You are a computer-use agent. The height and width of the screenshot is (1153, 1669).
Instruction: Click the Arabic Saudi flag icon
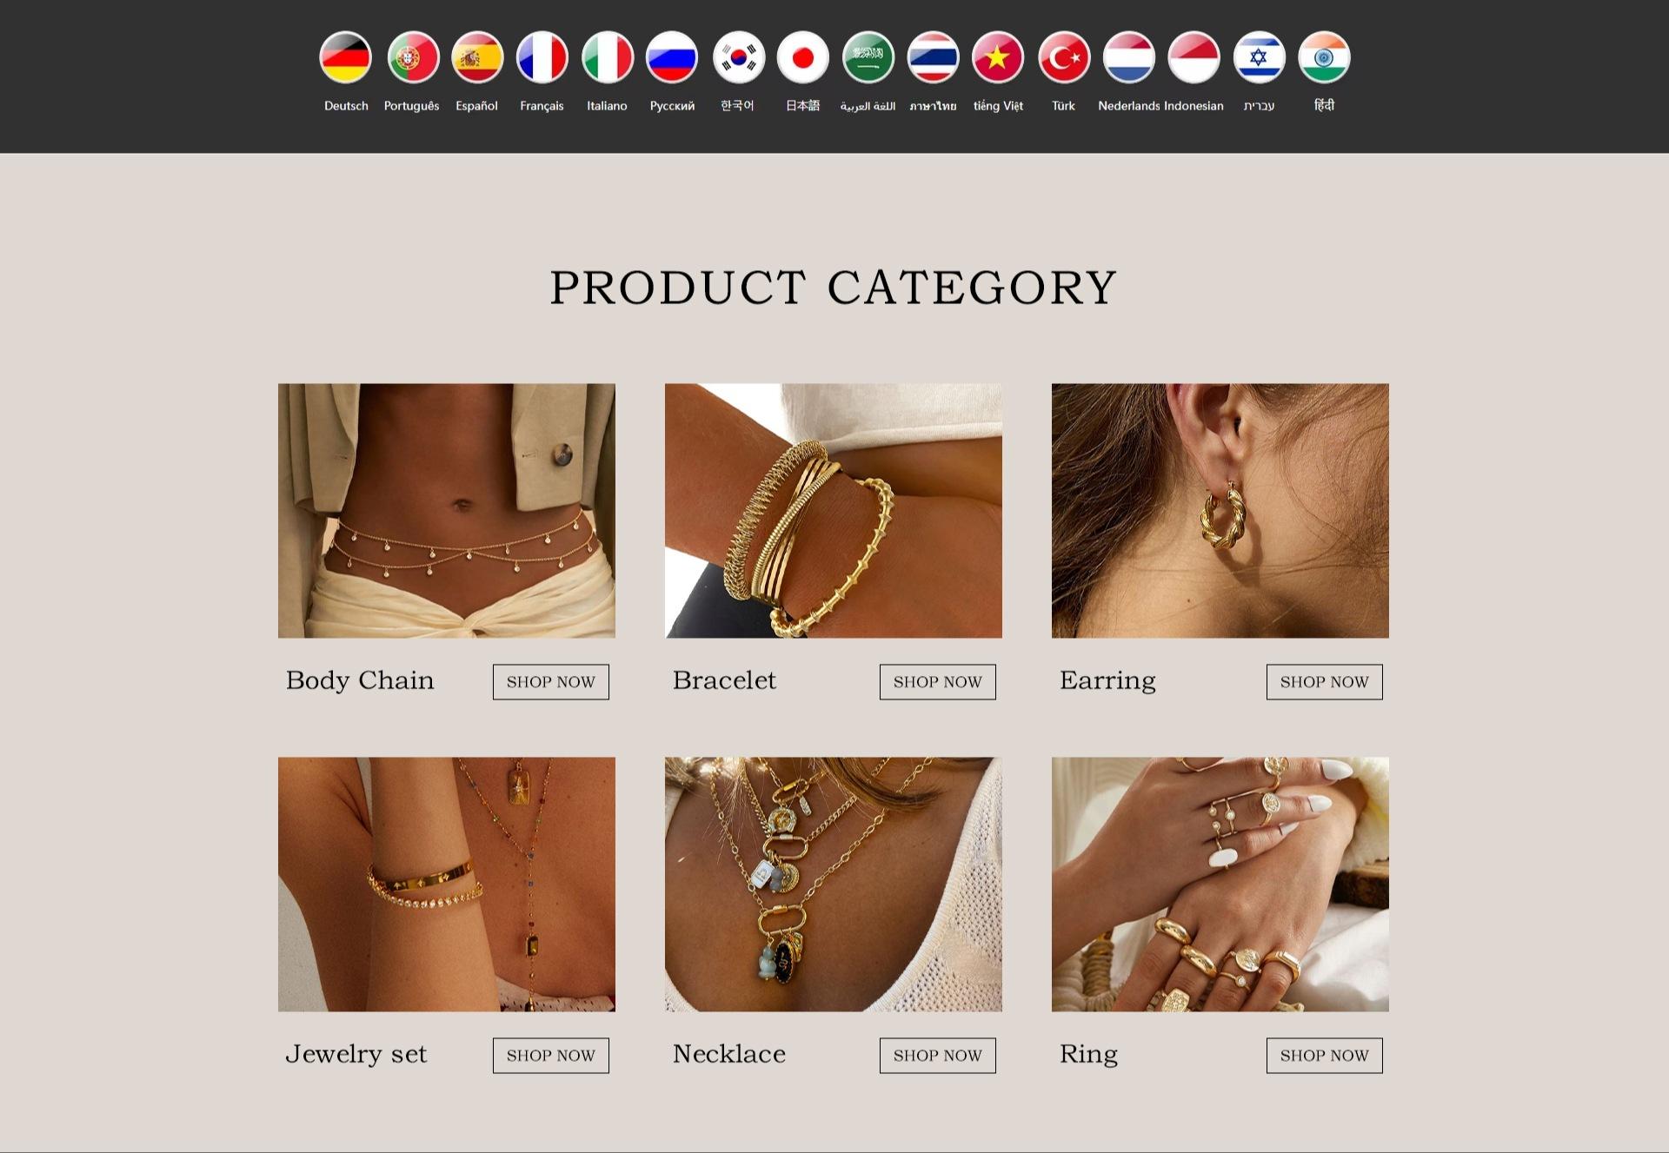tap(868, 57)
